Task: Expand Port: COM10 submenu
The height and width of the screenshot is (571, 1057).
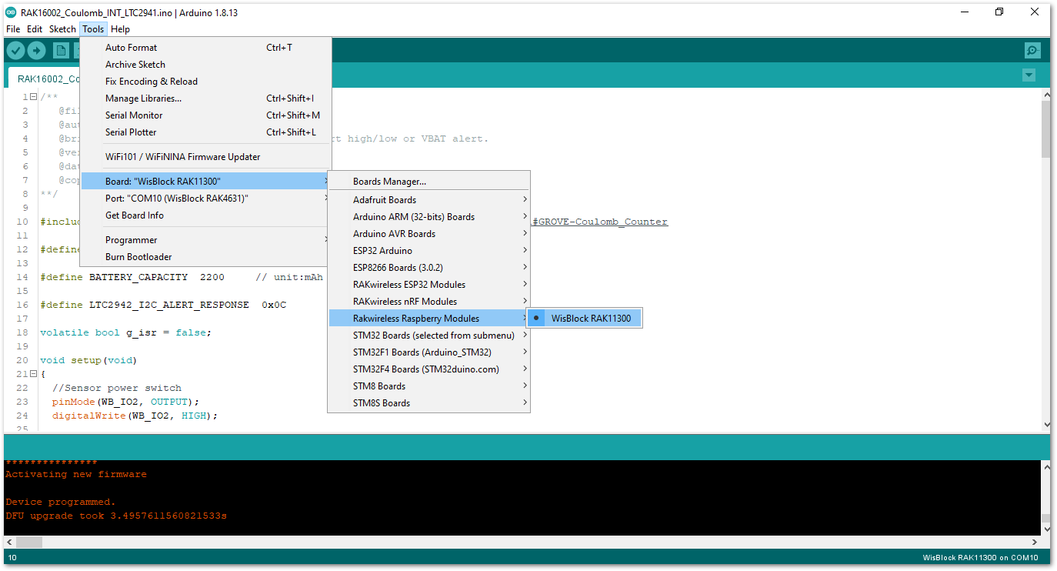Action: point(206,199)
